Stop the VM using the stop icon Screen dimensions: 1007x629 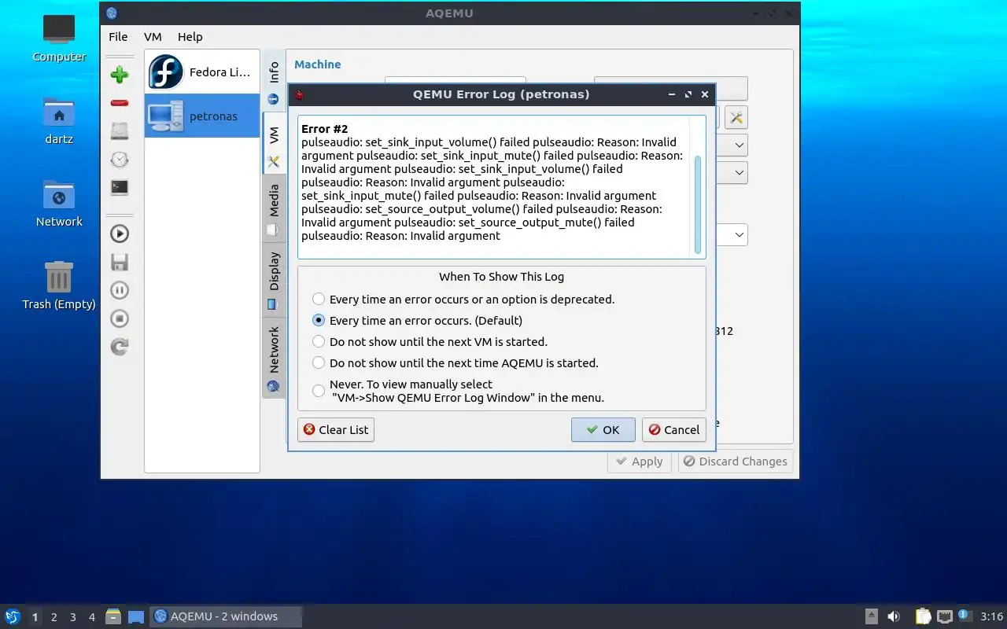(x=120, y=318)
